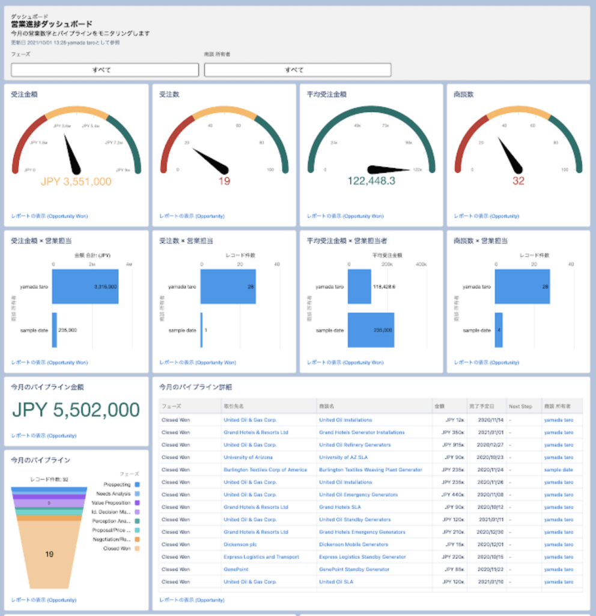Open the 商談 所有者 filter dropdown

point(297,70)
